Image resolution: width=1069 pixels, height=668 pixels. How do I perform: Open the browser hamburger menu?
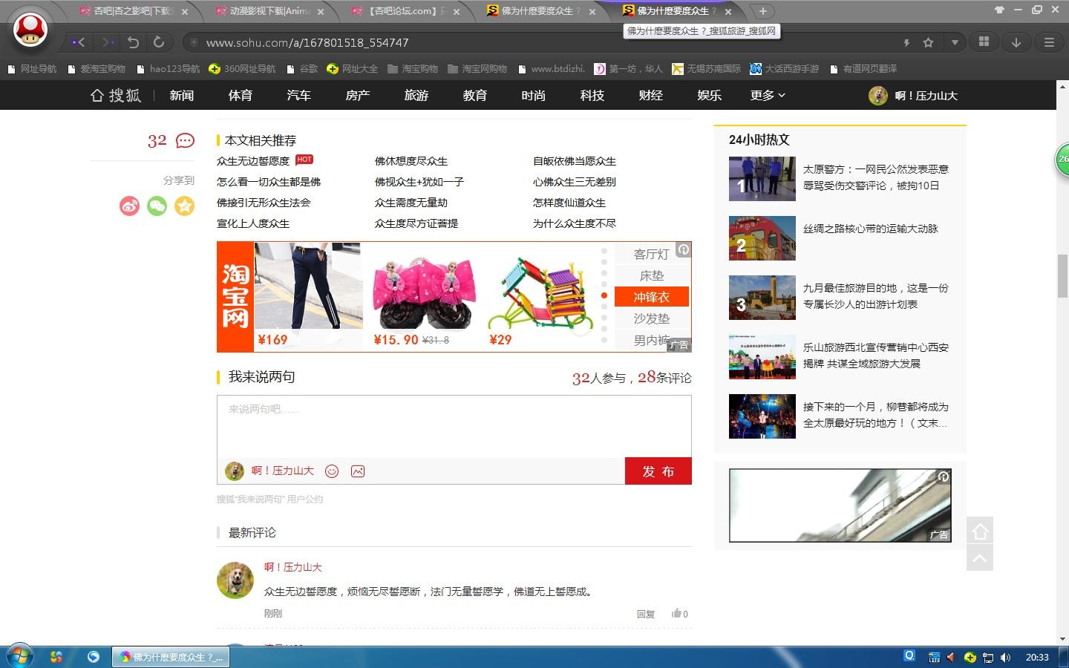[1048, 42]
